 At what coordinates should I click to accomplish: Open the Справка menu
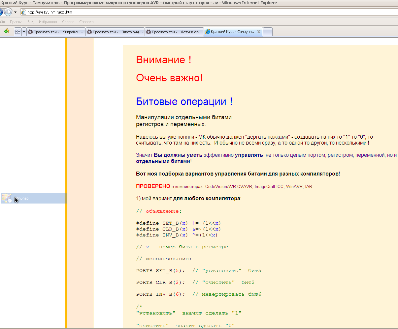pyautogui.click(x=86, y=22)
